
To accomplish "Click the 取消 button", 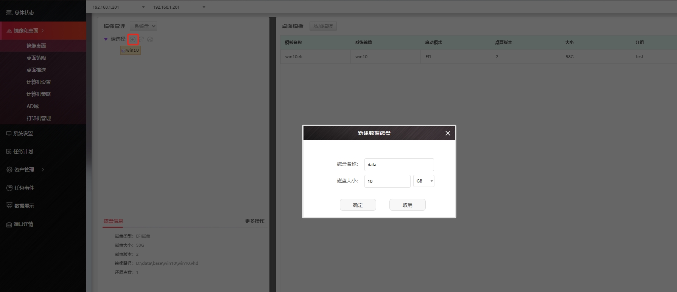I will pos(407,205).
